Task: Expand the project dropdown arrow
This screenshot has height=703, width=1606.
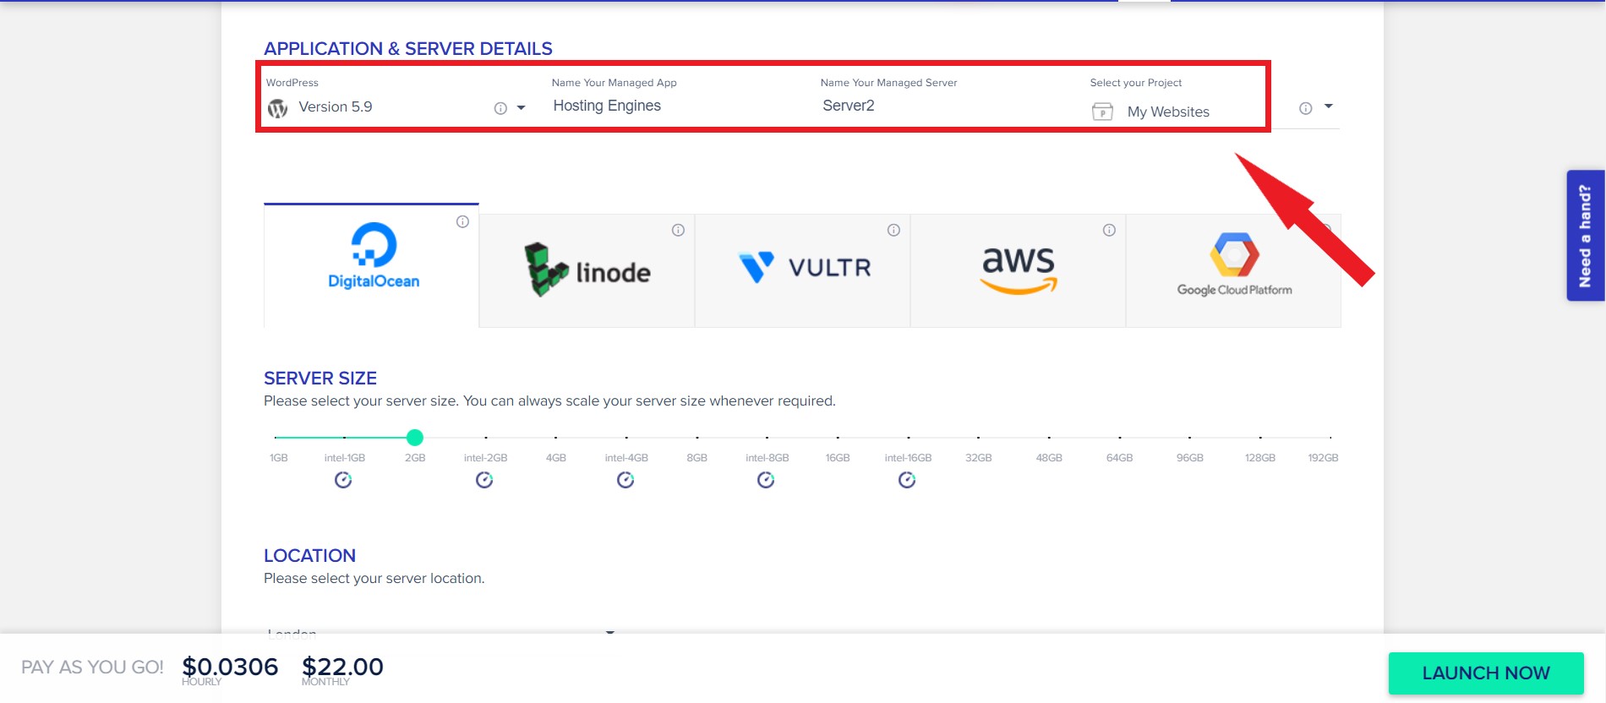Action: pyautogui.click(x=1328, y=106)
